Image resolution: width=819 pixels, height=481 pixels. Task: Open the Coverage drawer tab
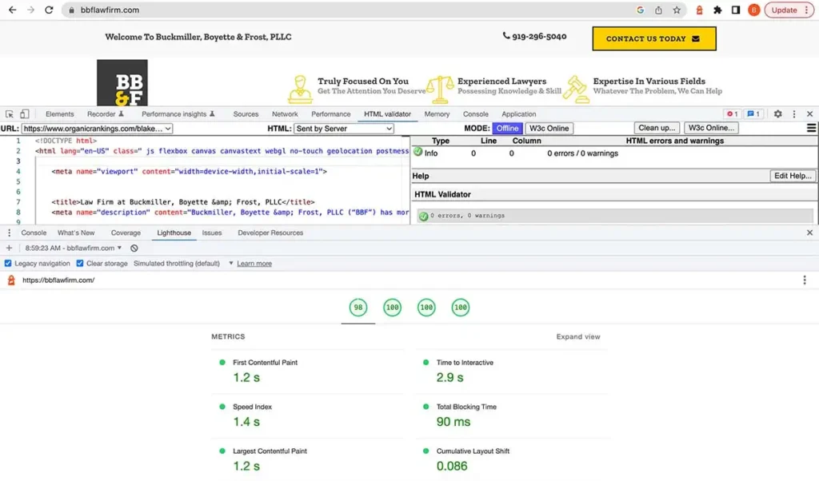[126, 233]
